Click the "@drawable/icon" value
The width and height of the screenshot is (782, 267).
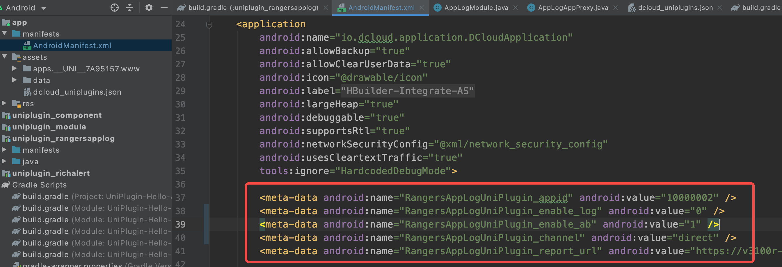coord(381,77)
